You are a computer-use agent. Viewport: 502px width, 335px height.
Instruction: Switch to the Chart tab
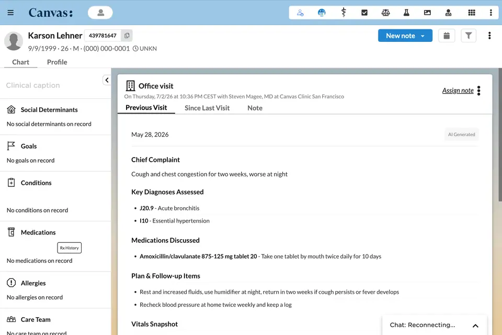(20, 62)
